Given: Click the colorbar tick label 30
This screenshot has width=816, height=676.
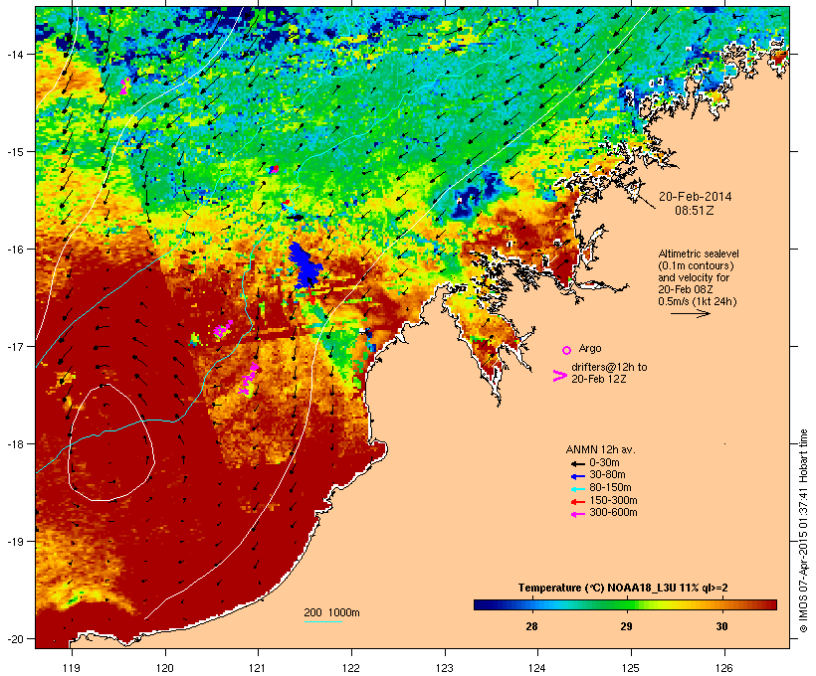Looking at the screenshot, I should 721,626.
